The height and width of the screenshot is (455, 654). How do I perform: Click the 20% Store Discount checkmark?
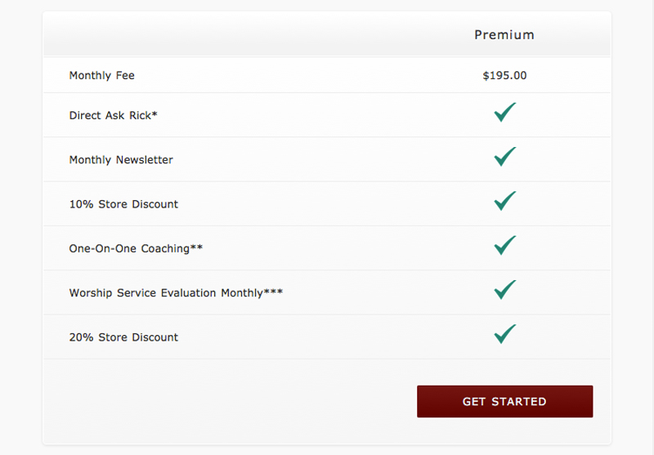[x=505, y=333]
